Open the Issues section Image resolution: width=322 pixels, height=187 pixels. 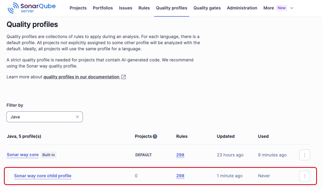[126, 8]
